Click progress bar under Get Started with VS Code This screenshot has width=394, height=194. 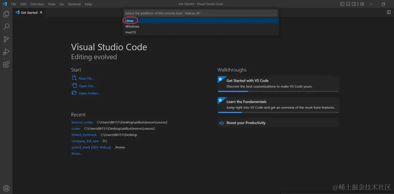(x=278, y=91)
